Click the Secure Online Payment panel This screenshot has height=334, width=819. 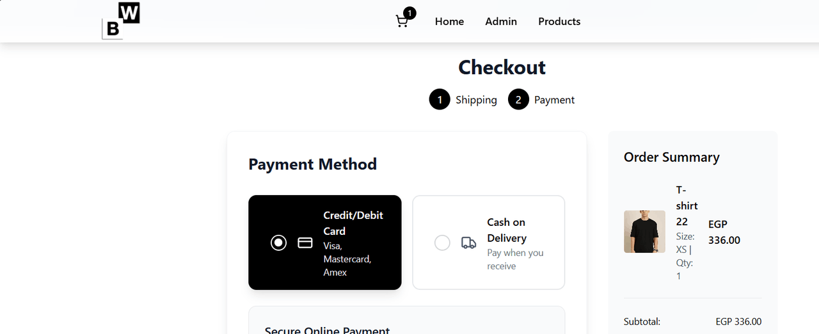[406, 323]
